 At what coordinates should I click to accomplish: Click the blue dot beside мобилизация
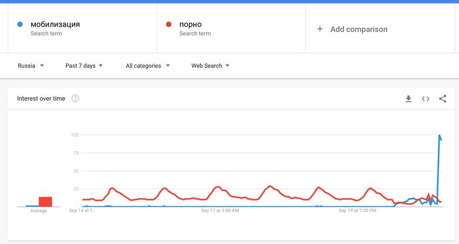point(20,25)
